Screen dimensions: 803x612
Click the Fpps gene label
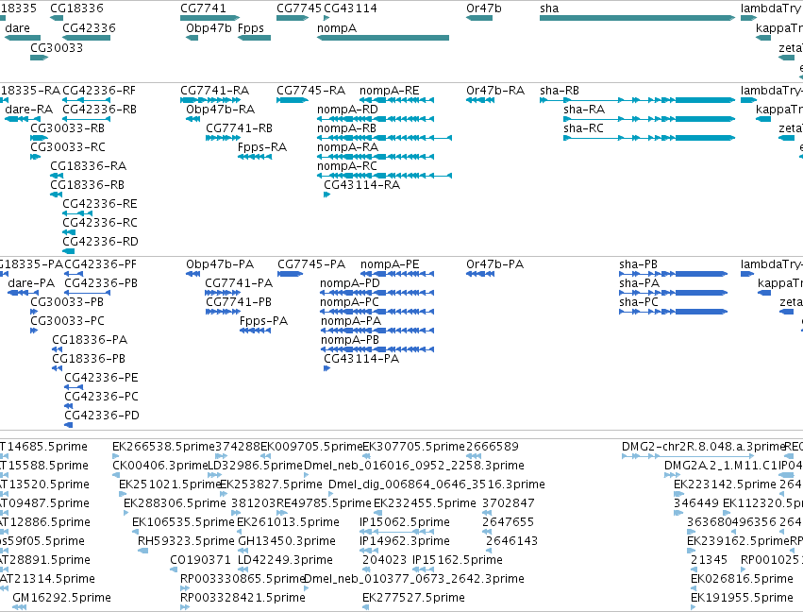click(x=251, y=27)
